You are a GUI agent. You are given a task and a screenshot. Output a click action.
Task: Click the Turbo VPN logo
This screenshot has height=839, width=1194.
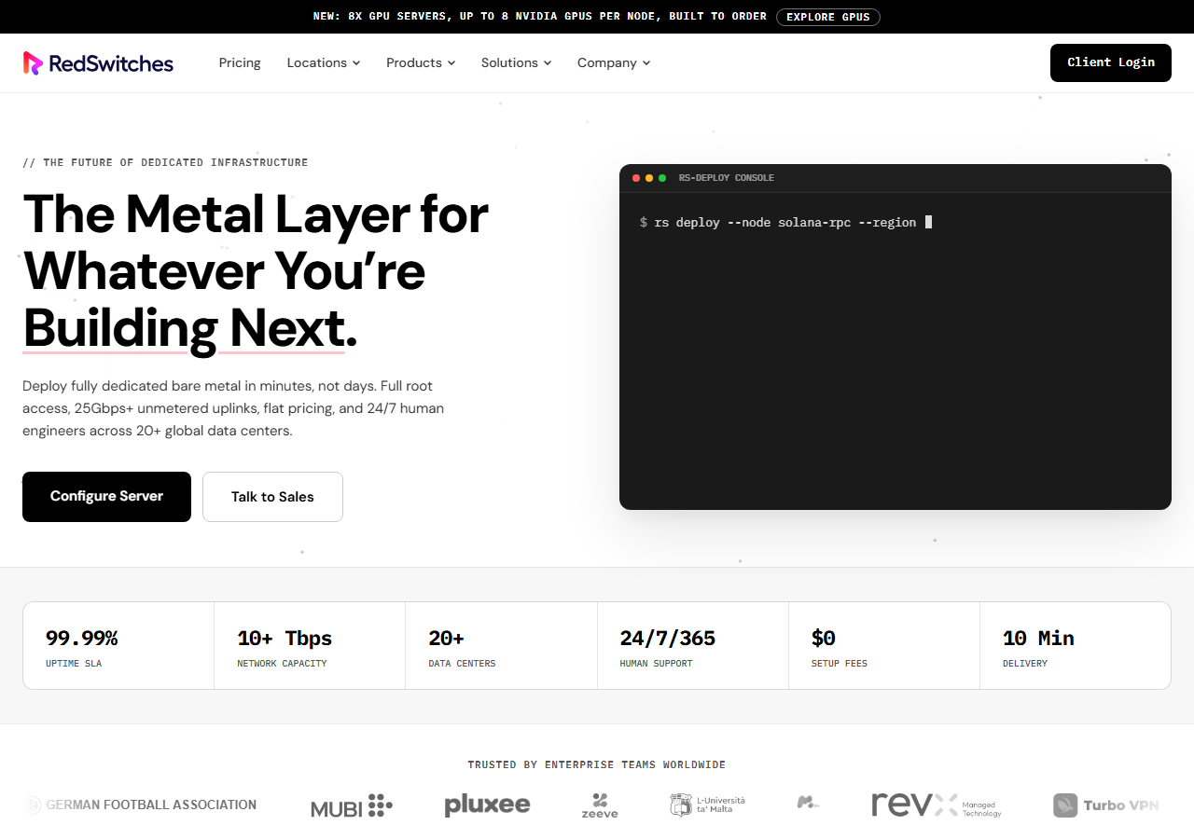[x=1106, y=805]
